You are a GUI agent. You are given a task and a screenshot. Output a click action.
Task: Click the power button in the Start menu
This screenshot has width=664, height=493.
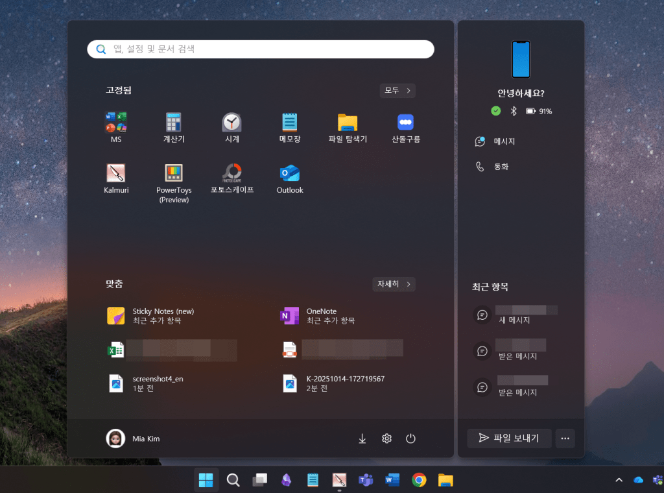[410, 439]
